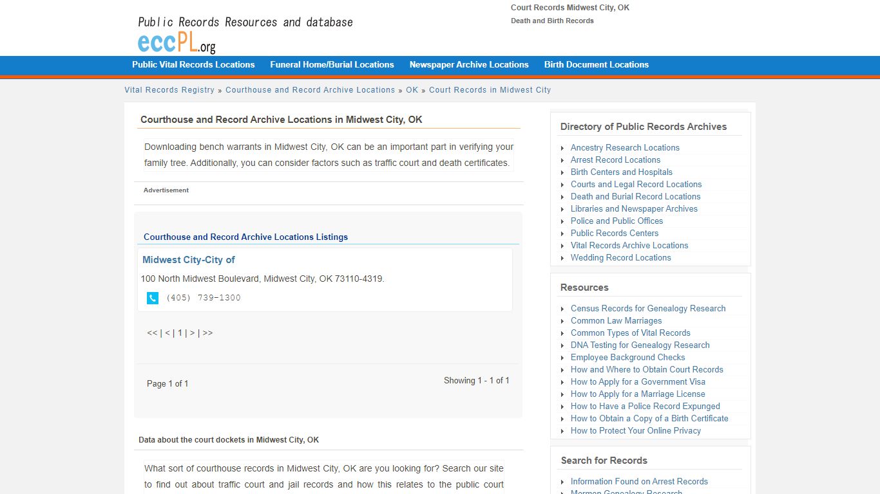Screen dimensions: 880x494
Task: Open How and Where to Obtain Court Records
Action: point(647,370)
